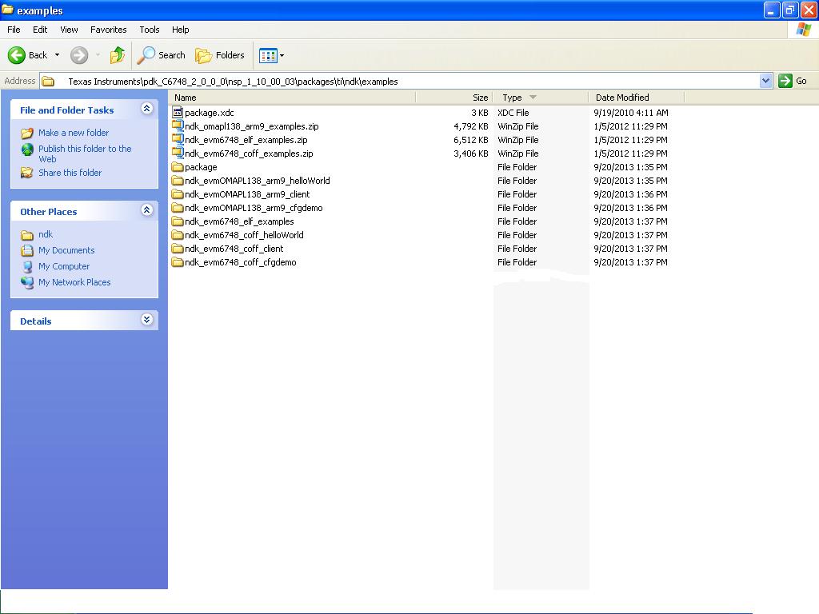Click the Views grid icon

tap(268, 55)
